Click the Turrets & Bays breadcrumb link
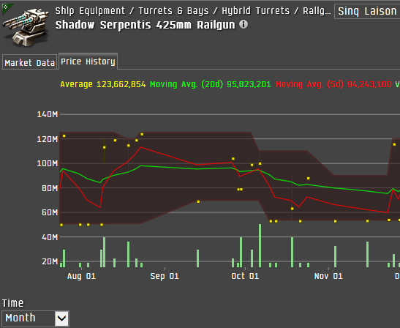Image resolution: width=400 pixels, height=328 pixels. [x=173, y=11]
